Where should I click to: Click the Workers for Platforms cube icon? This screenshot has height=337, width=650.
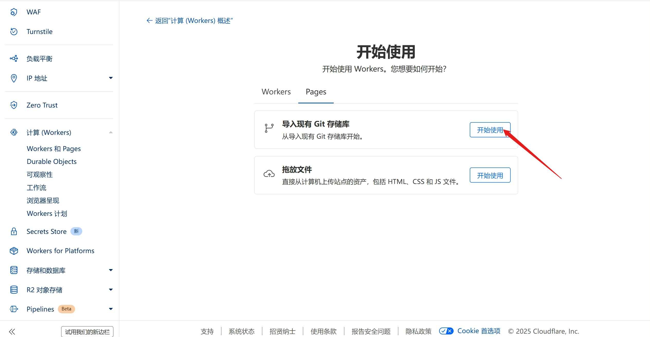[x=14, y=251]
